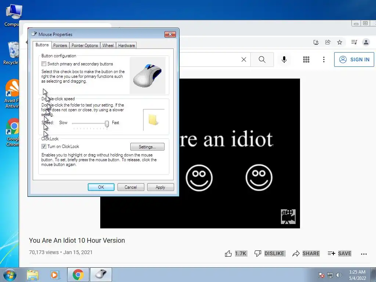
Task: Switch to the Pointers tab
Action: pos(60,45)
